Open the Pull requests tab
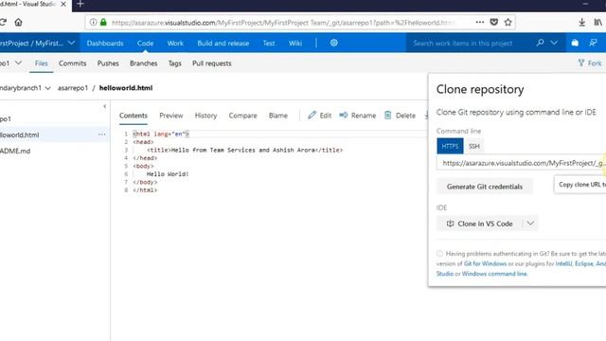The image size is (606, 341). point(212,63)
